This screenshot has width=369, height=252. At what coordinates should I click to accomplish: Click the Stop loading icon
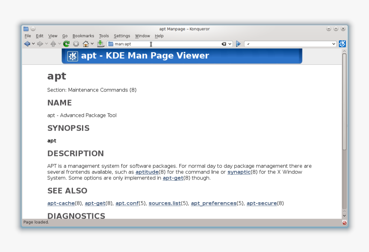tap(76, 44)
